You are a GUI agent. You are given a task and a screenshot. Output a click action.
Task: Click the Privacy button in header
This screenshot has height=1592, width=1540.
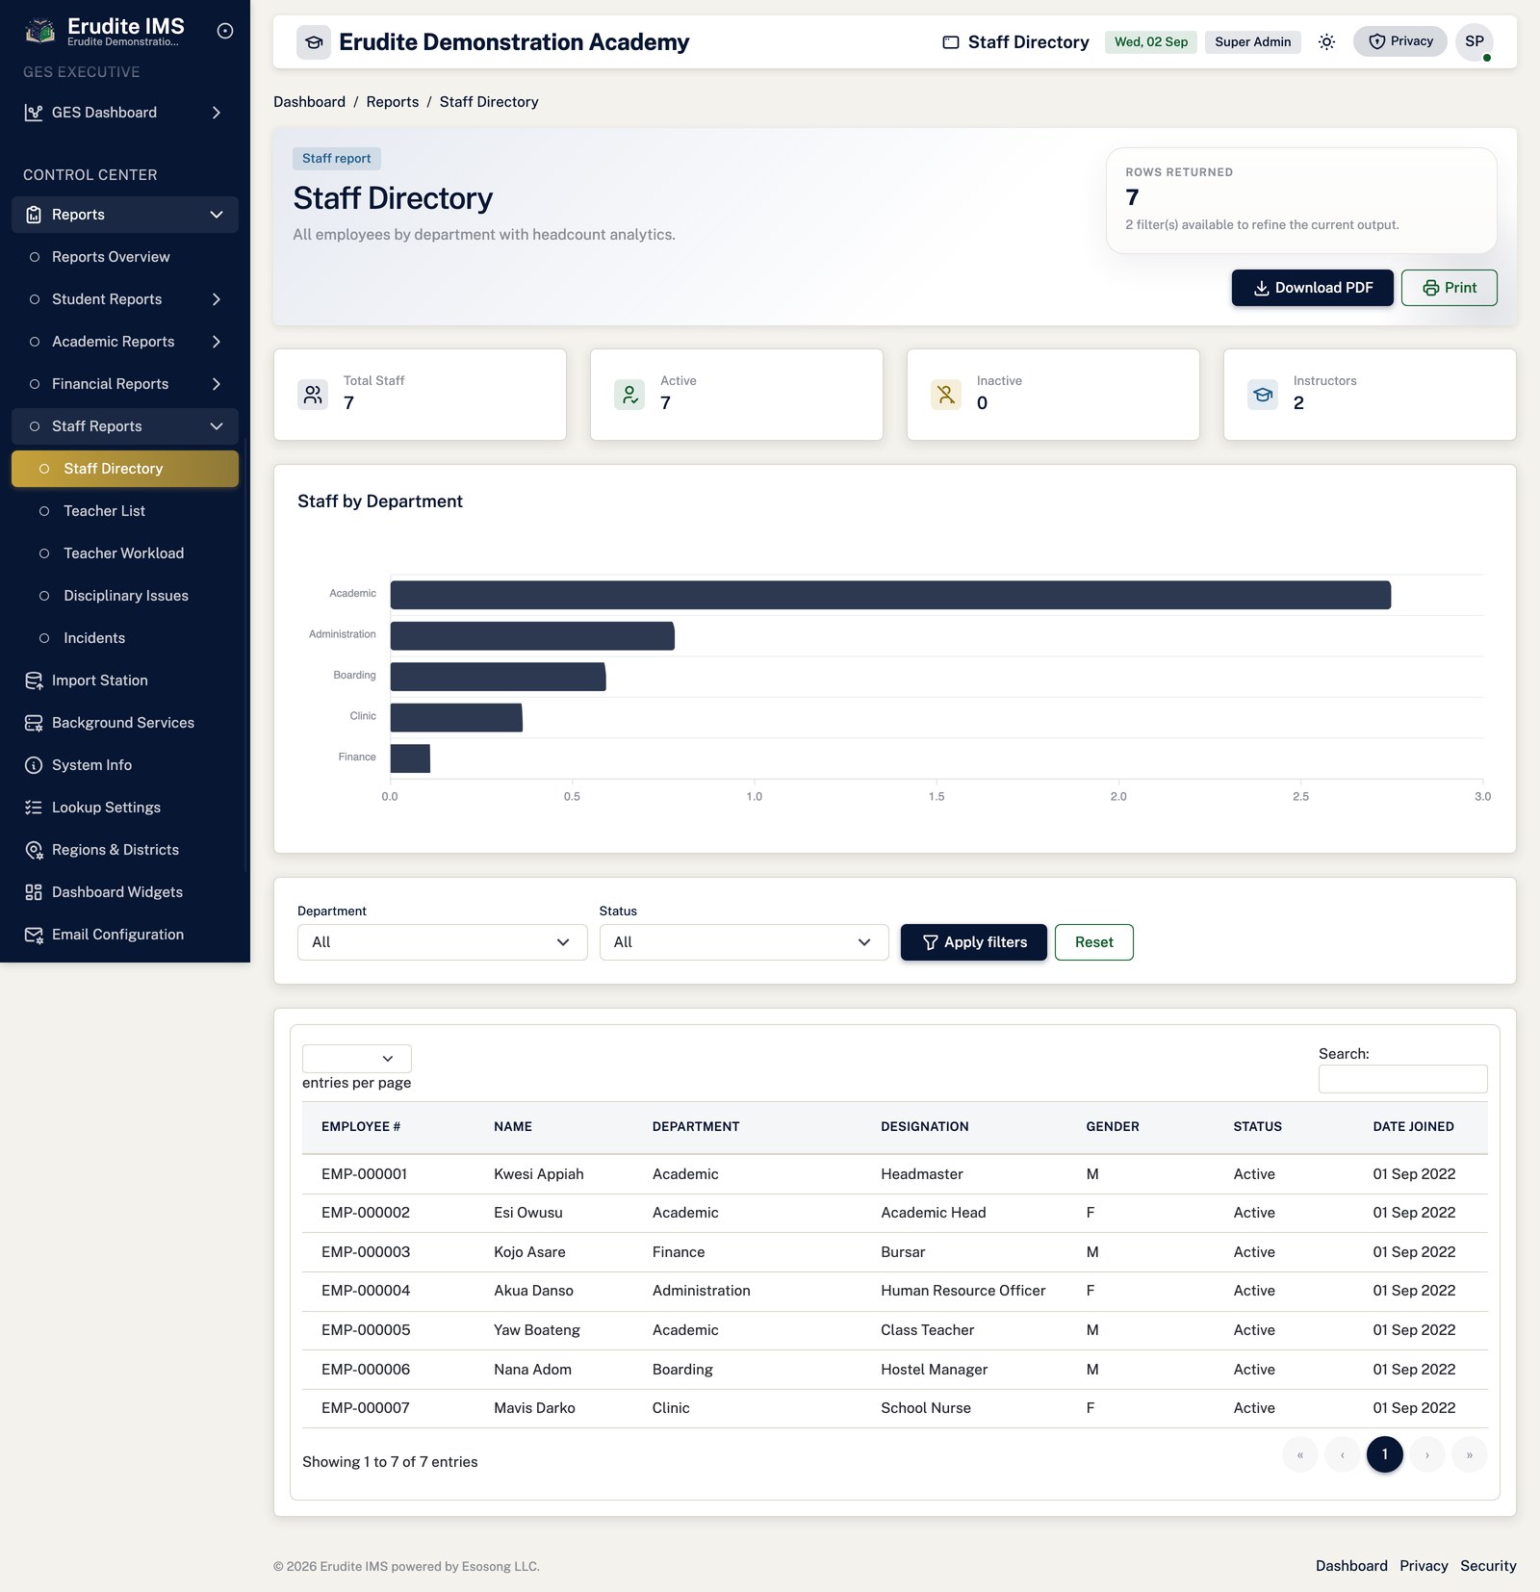(x=1400, y=41)
